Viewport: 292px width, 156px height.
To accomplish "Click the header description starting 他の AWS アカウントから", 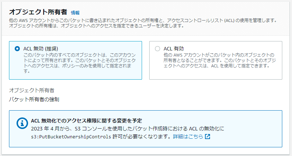I will [x=143, y=23].
